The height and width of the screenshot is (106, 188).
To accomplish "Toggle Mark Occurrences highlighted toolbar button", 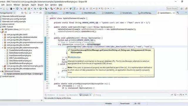I will (74, 9).
